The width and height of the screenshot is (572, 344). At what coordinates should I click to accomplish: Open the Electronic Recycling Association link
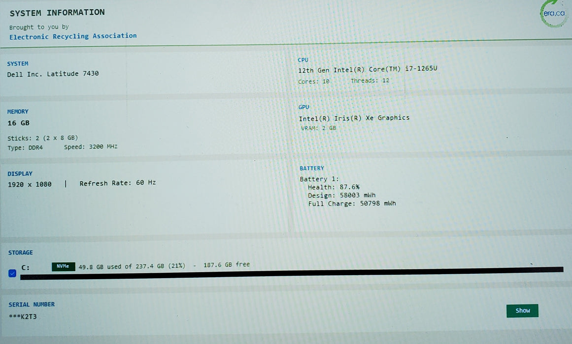point(73,36)
